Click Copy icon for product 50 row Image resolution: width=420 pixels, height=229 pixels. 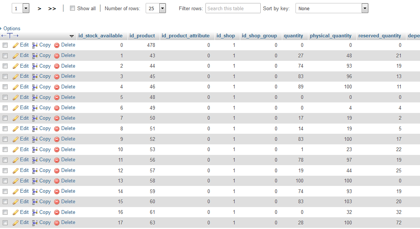point(35,118)
